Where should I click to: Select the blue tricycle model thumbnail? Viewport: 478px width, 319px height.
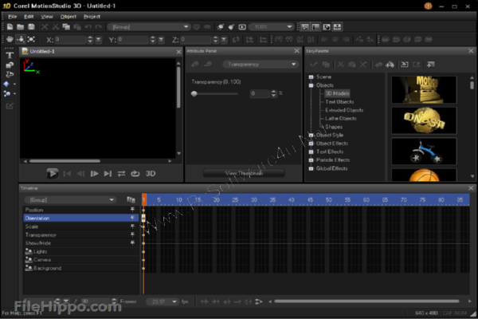pos(424,151)
